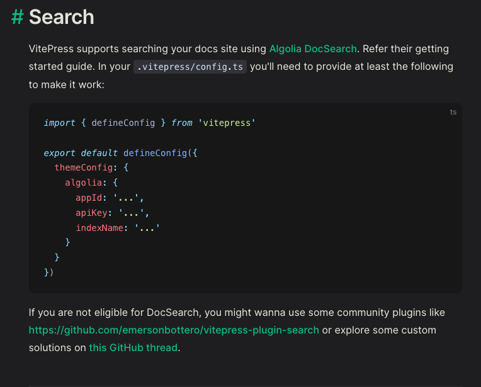Click the 'If you are not eligible for DocSearch' sentence
Screen dimensions: 481x387
point(237,312)
